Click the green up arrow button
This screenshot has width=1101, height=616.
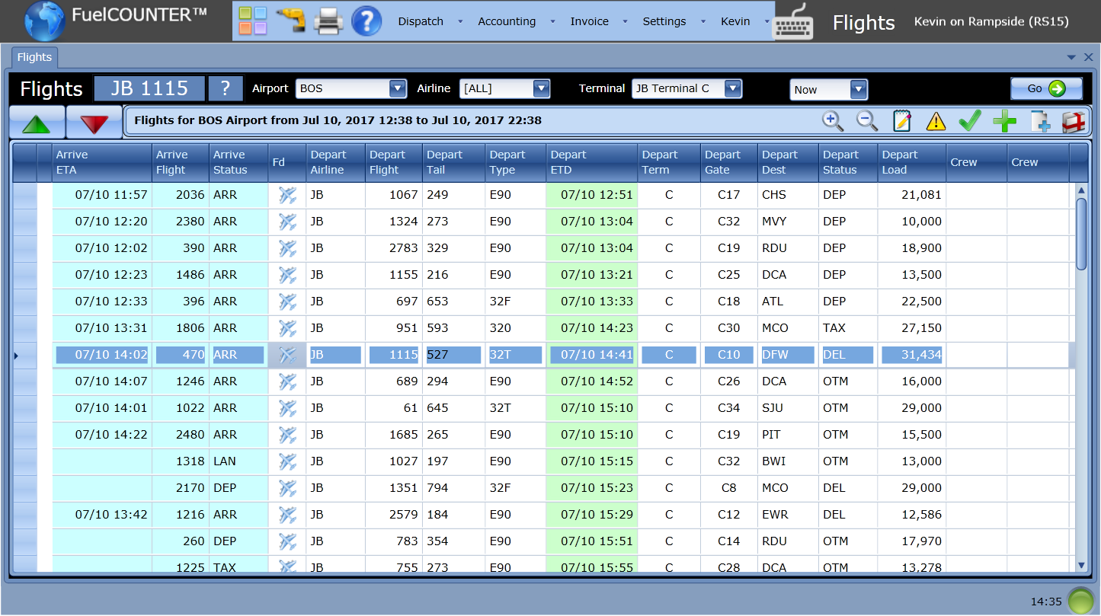click(x=38, y=122)
